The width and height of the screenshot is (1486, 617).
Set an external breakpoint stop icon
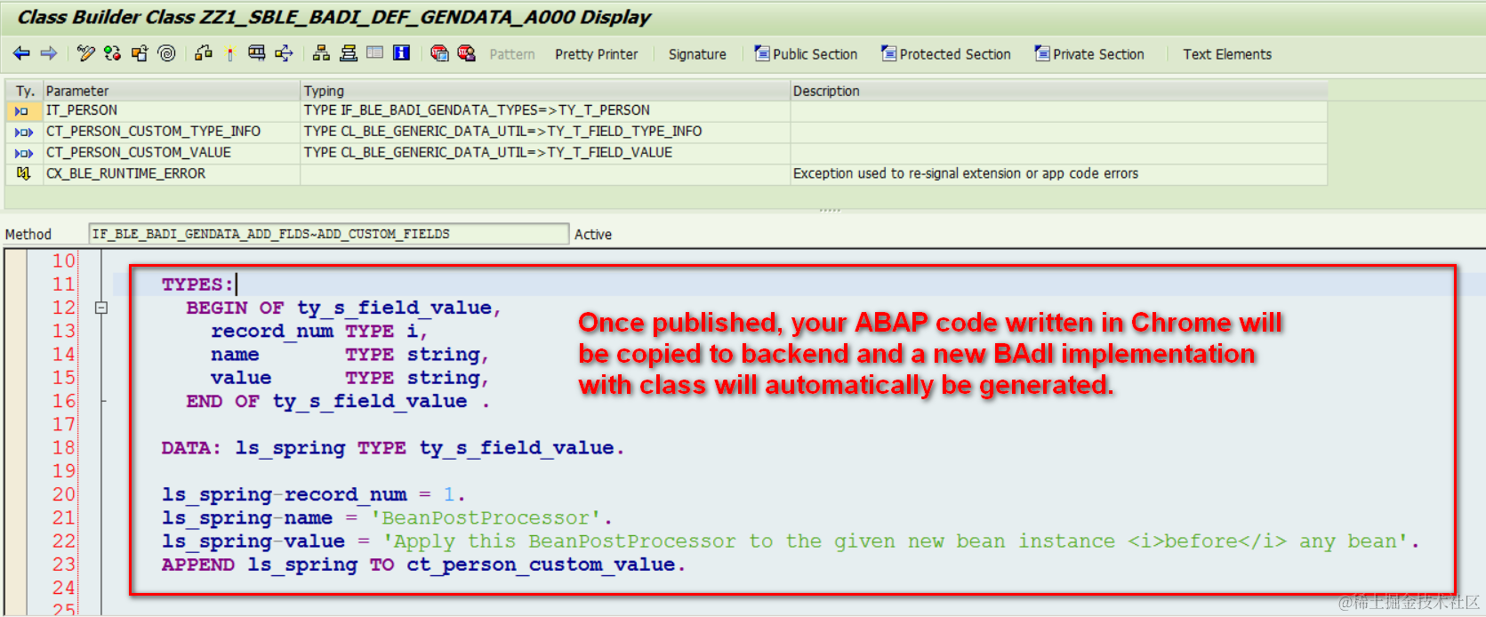[466, 53]
